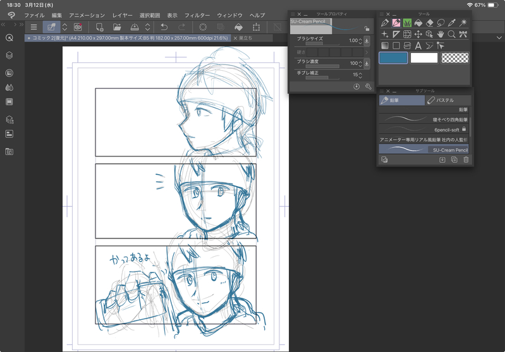Viewport: 505px width, 352px height.
Task: Open the Quick access sidebar icon
Action: (9, 38)
